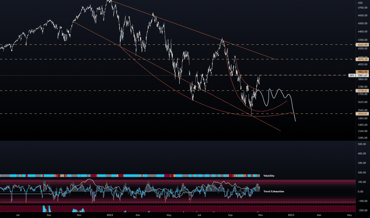Click the Nov label before 2023
Screen dimensions: 370x218
tap(260, 215)
